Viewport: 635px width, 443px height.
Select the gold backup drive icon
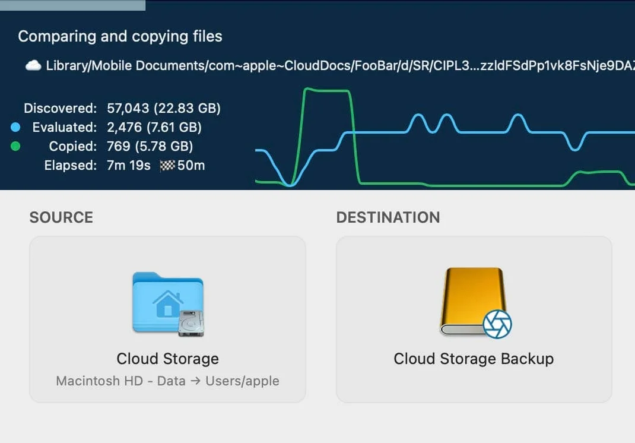(x=471, y=300)
